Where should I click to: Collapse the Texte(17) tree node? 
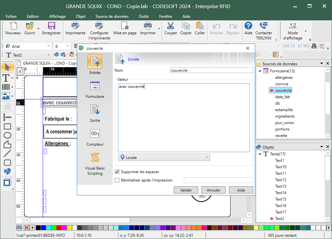tap(260, 154)
